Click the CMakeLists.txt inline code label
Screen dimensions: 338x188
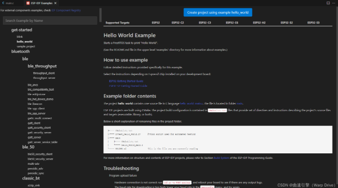[x=217, y=110]
